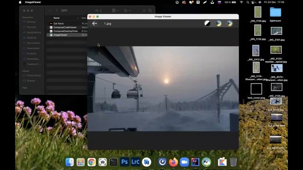Select DJI_0877.MP4 video on desktop
Screen dimensions: 303x170
click(276, 142)
